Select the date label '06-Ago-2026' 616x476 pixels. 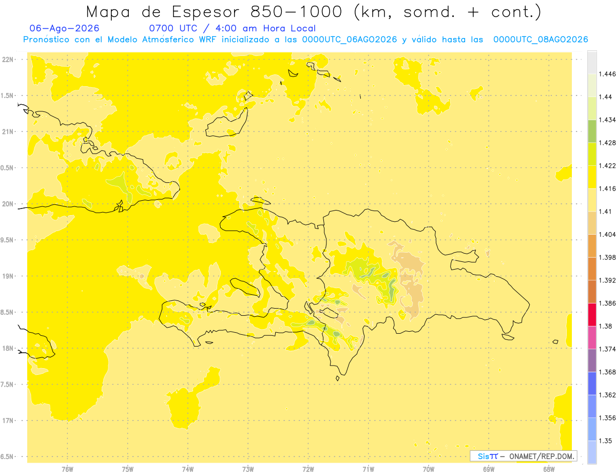(65, 28)
